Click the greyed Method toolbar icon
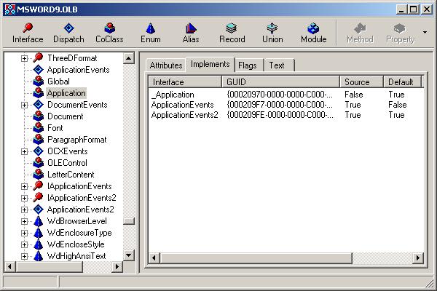This screenshot has width=437, height=291. tap(360, 28)
